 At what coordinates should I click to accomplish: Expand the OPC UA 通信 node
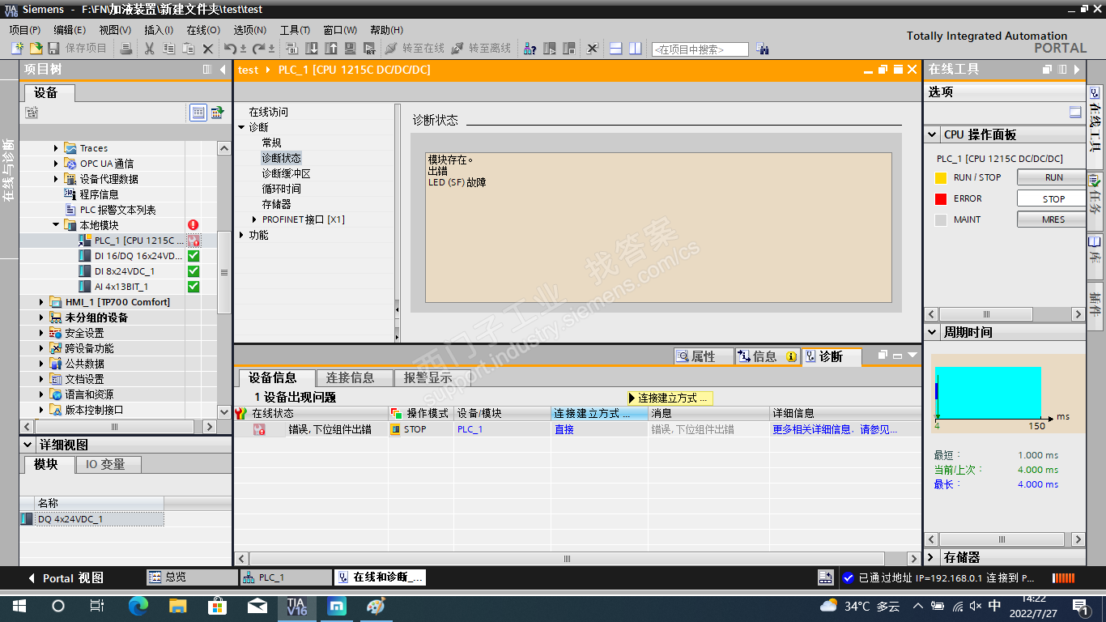click(x=57, y=164)
